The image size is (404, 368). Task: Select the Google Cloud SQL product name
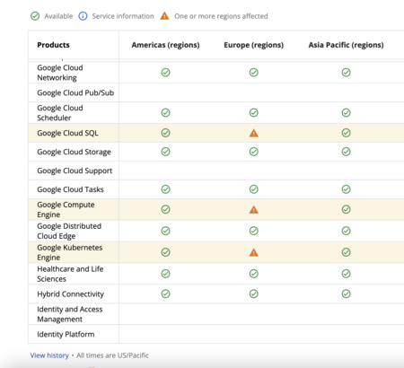click(67, 133)
